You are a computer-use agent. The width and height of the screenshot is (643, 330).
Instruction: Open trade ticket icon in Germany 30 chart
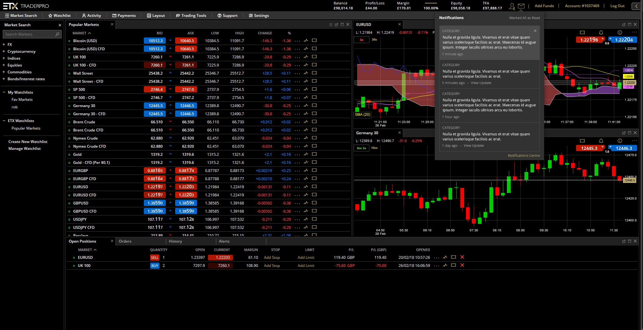point(582,141)
